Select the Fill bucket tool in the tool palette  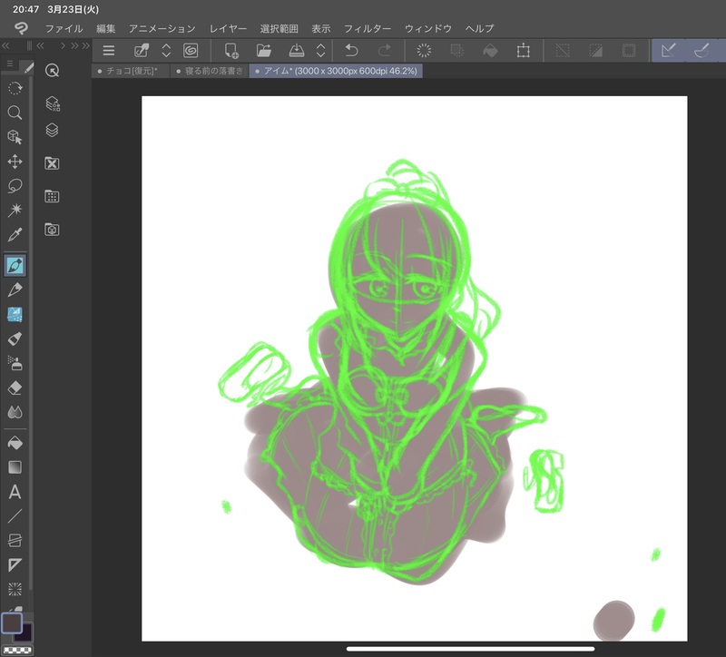coord(15,443)
